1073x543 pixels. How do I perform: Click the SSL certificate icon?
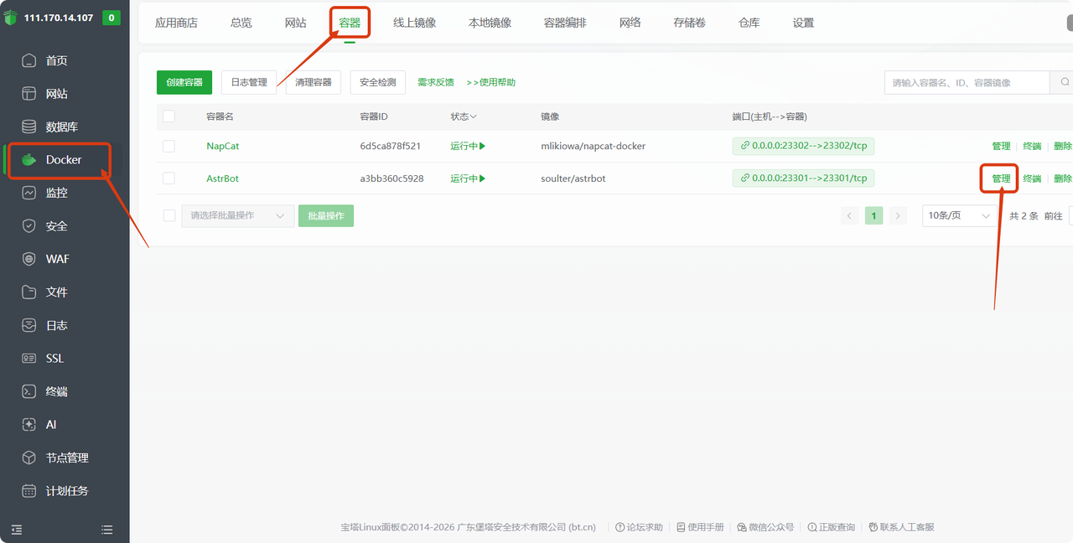29,358
